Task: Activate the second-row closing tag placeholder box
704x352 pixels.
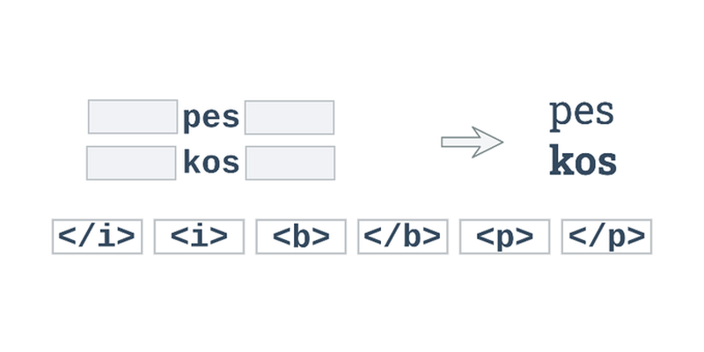Action: coord(290,163)
